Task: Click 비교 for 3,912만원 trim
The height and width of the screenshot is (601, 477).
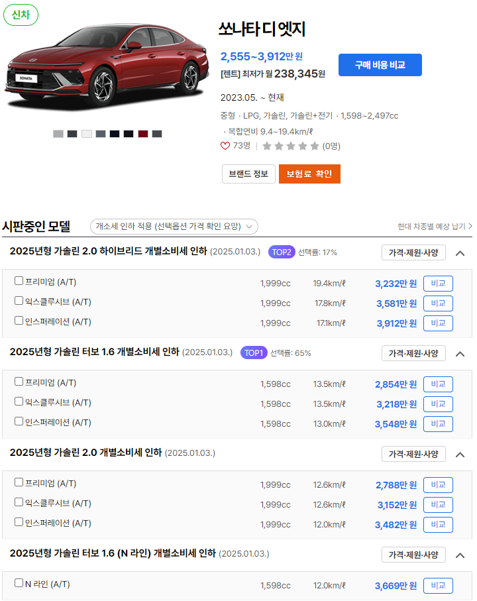Action: [x=438, y=323]
